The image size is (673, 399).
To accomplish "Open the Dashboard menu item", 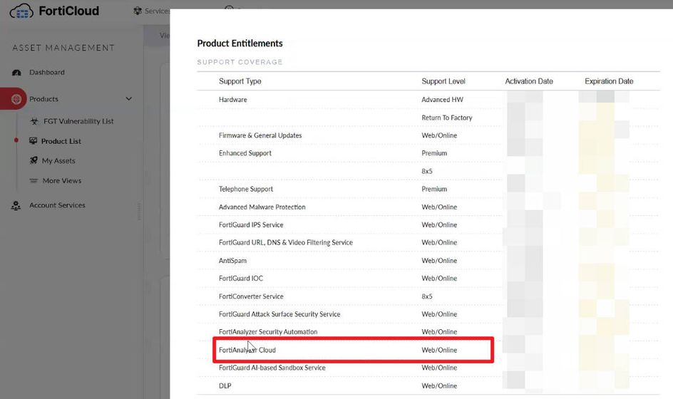I will point(46,73).
